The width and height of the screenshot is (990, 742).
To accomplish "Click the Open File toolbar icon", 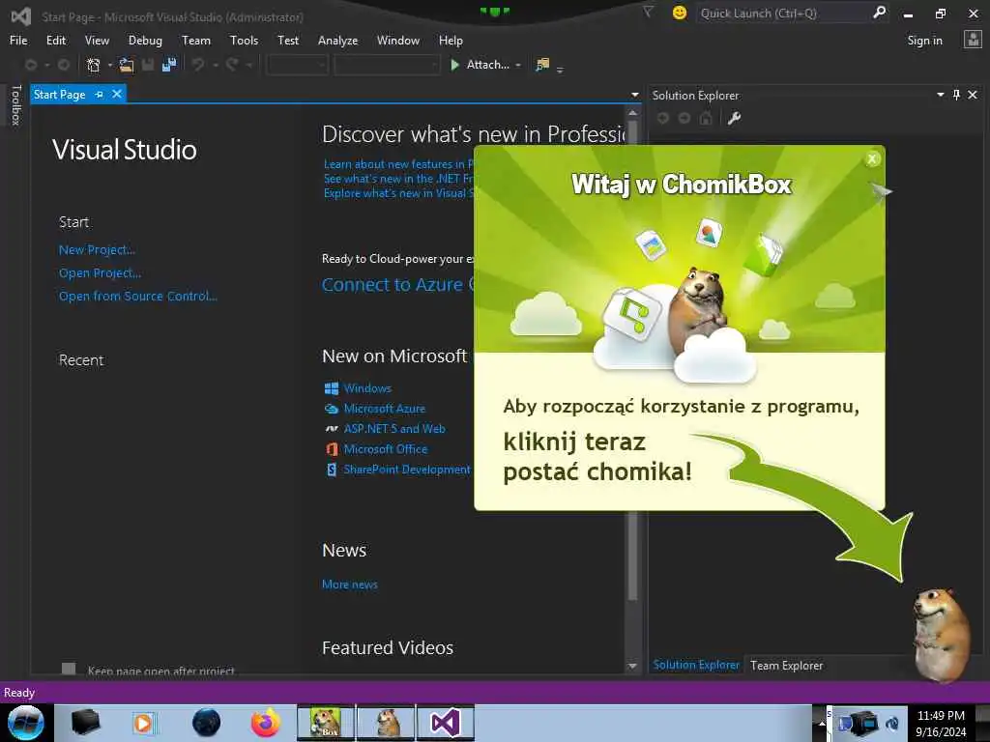I will pyautogui.click(x=127, y=65).
